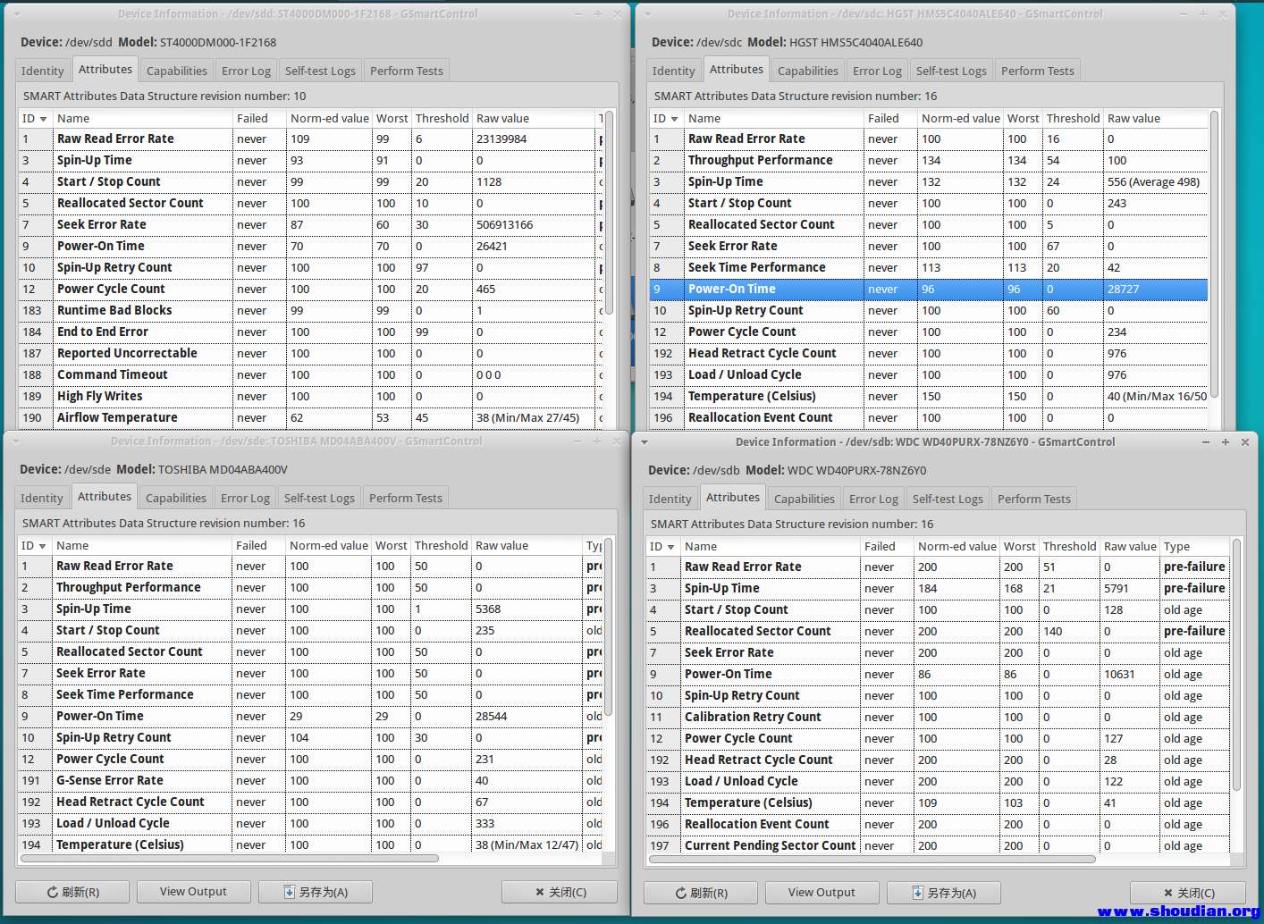Sort by ID arrow in HGST window

(x=674, y=119)
